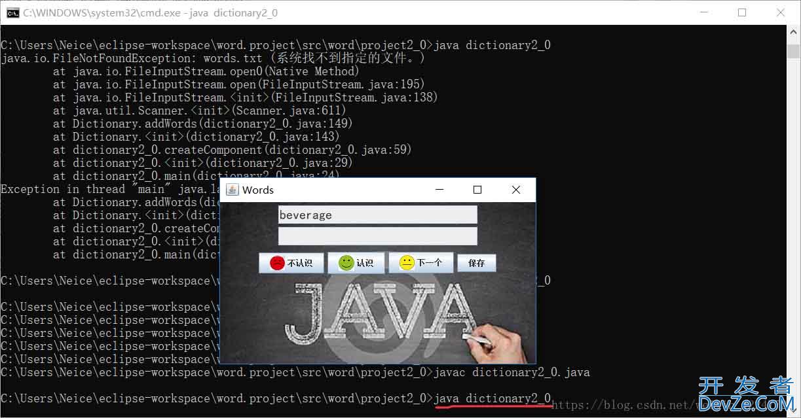The height and width of the screenshot is (418, 801).
Task: Maximize the cmd.exe window
Action: [x=742, y=12]
